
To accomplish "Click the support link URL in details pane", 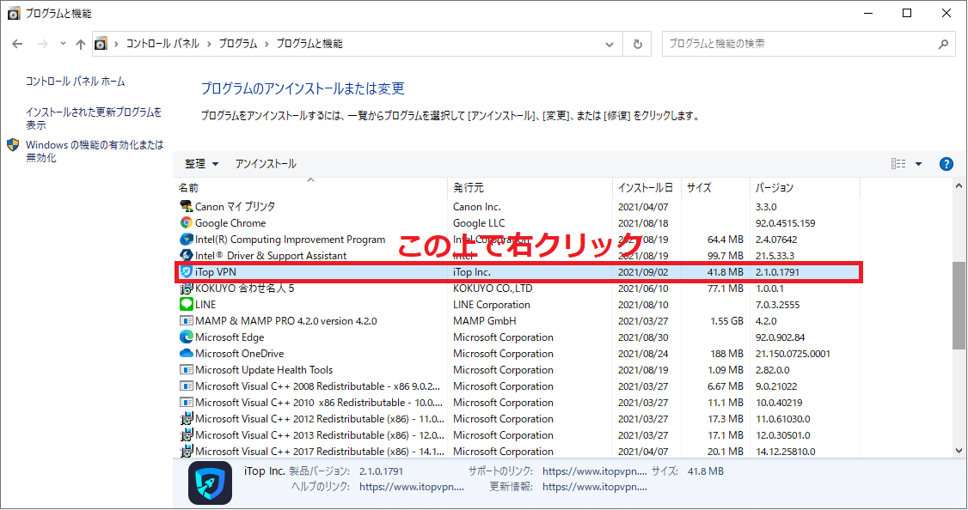I will [x=595, y=471].
